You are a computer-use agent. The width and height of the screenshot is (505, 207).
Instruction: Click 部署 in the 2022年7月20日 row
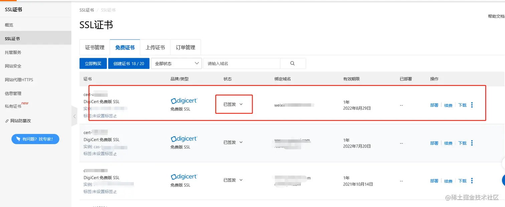pos(434,143)
